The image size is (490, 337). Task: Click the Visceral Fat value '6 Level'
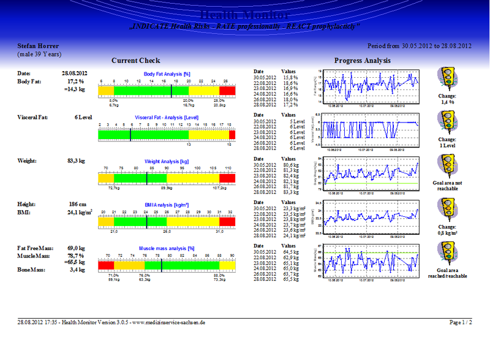pyautogui.click(x=83, y=118)
